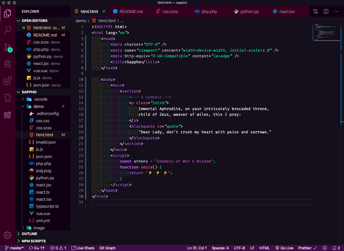Open typescript.ts in the file tree
This screenshot has width=344, height=251.
pyautogui.click(x=43, y=206)
